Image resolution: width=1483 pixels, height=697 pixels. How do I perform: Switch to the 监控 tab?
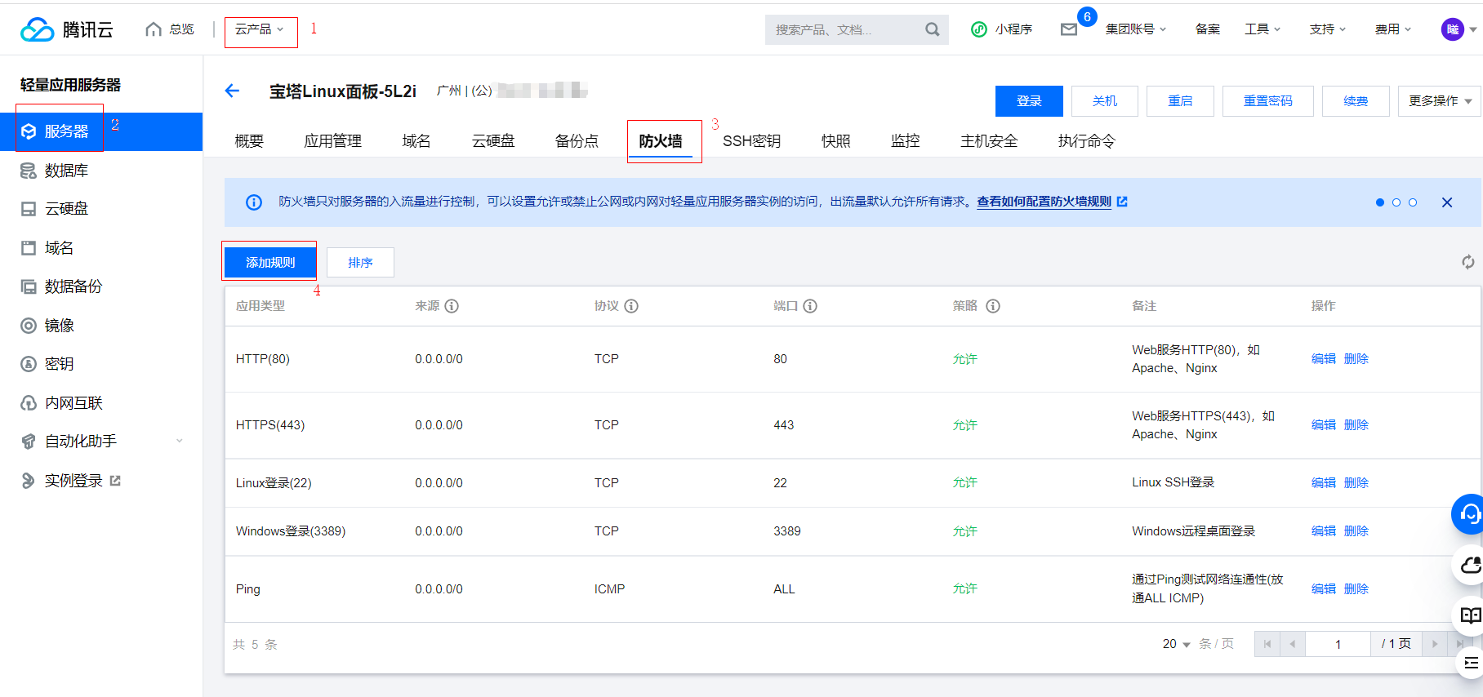(x=906, y=141)
